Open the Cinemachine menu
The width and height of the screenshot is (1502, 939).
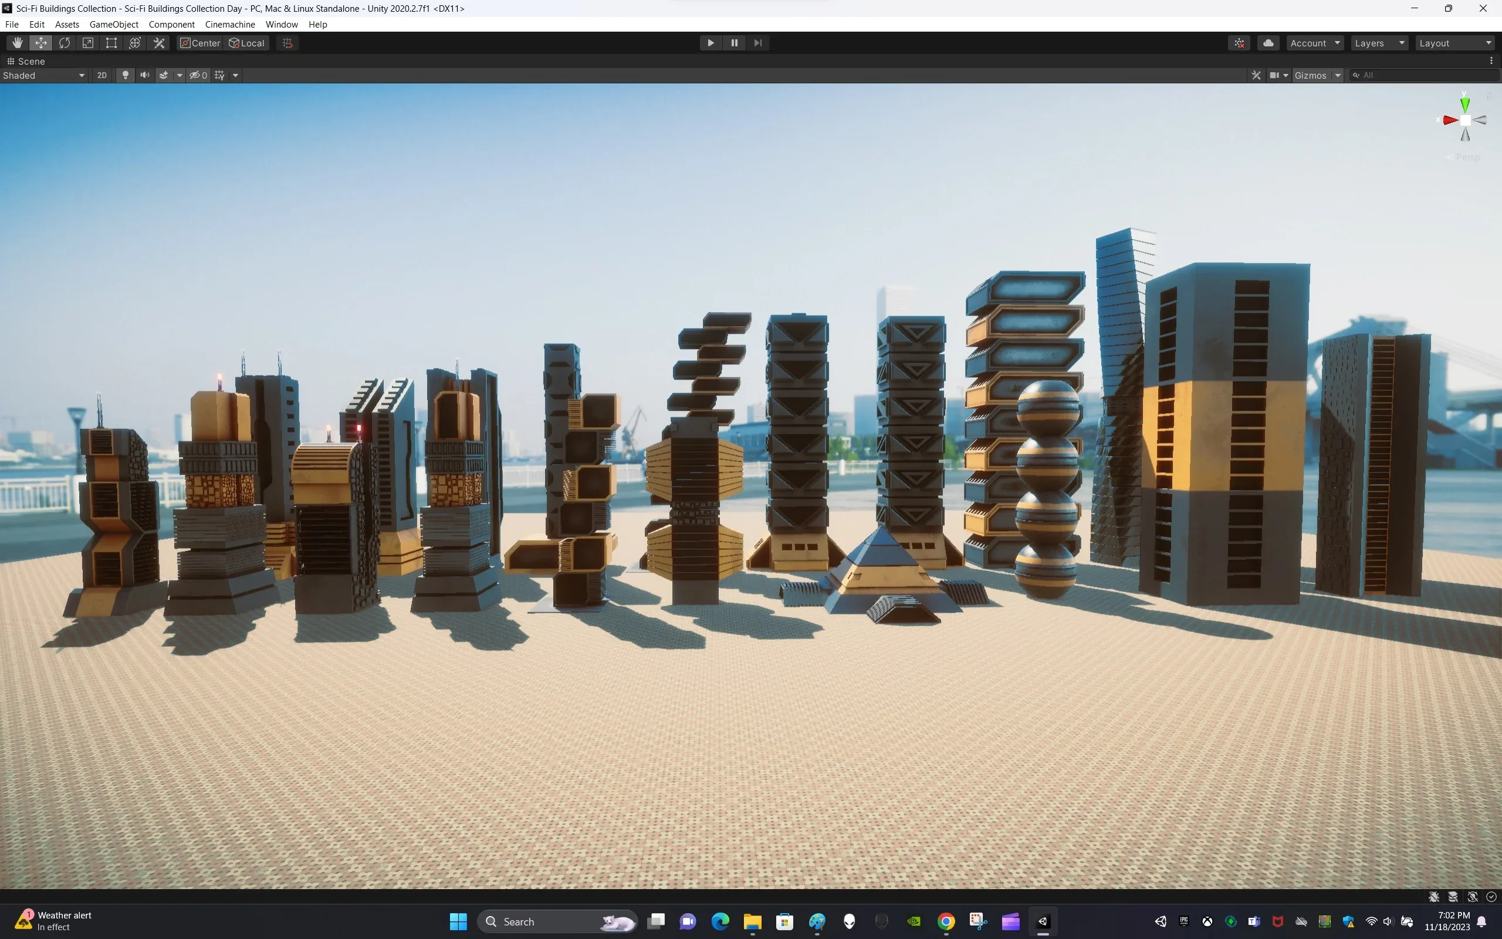point(229,24)
